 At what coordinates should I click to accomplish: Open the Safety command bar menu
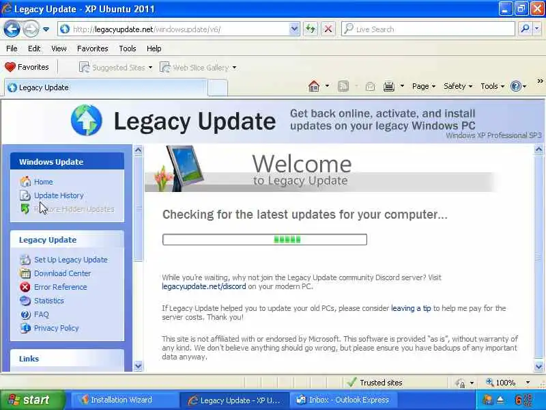pos(457,86)
